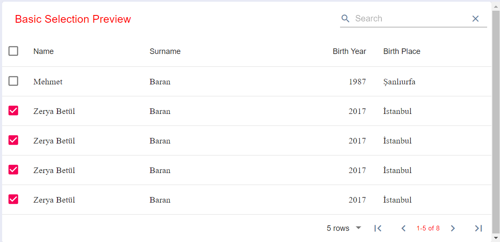This screenshot has height=242, width=500.
Task: Toggle the select-all header checkbox
Action: tap(13, 51)
